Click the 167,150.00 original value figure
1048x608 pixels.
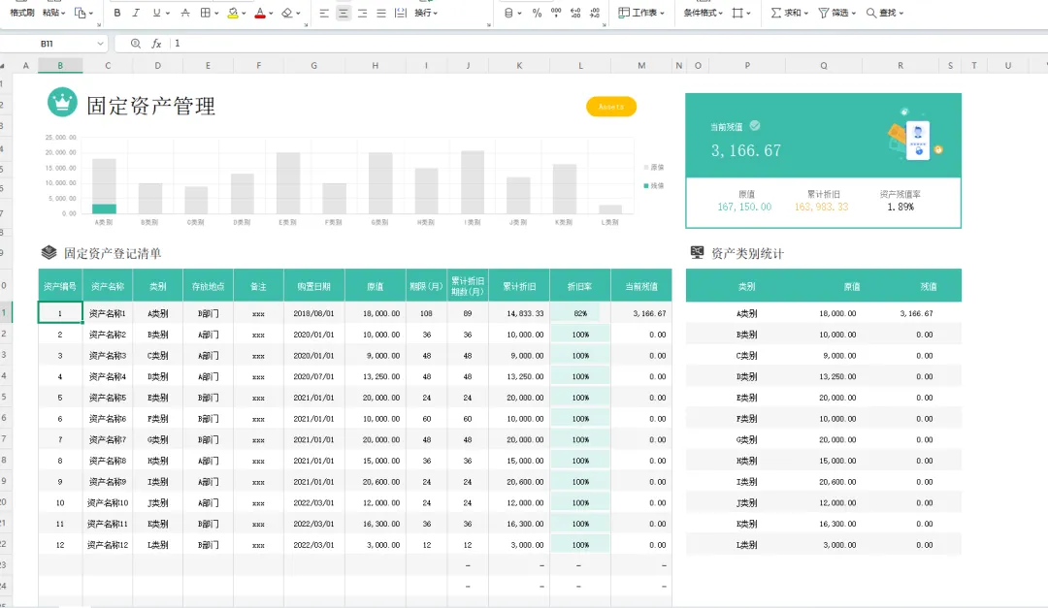[744, 208]
